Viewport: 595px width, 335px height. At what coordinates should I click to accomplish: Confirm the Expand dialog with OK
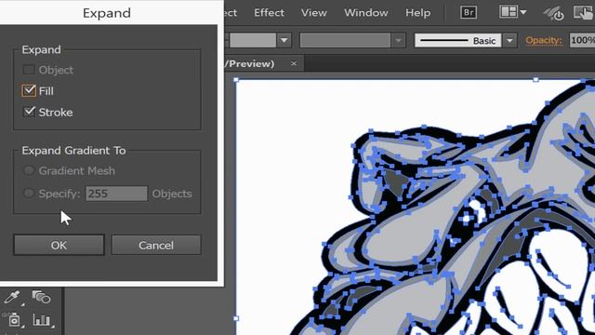coord(59,245)
